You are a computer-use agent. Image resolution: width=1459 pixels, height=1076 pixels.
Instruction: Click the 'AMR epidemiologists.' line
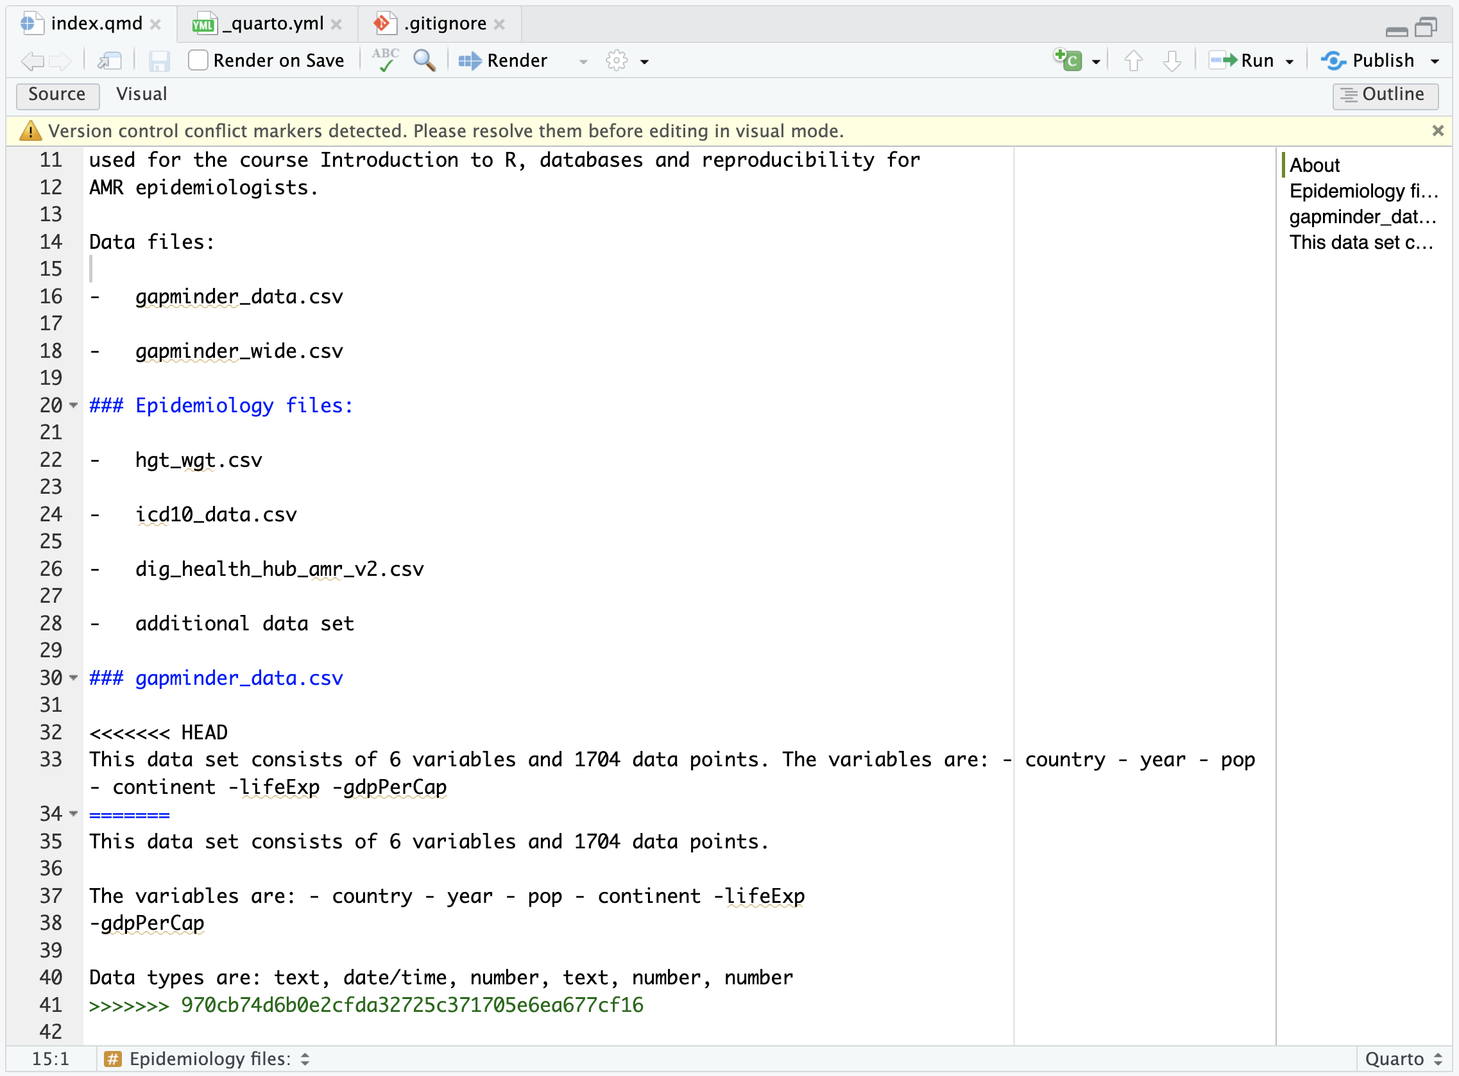(203, 188)
